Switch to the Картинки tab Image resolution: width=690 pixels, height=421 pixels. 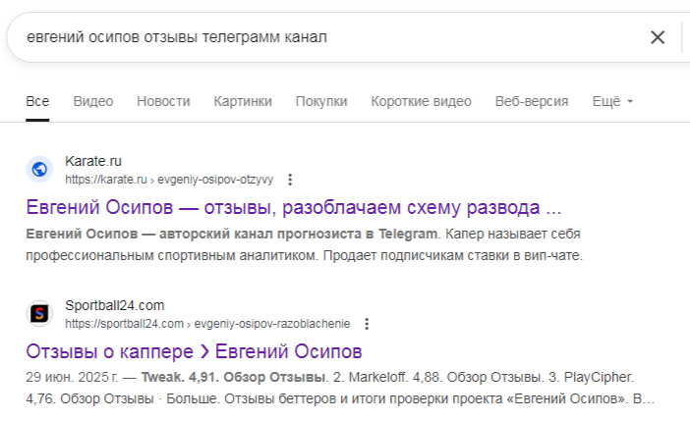point(243,101)
